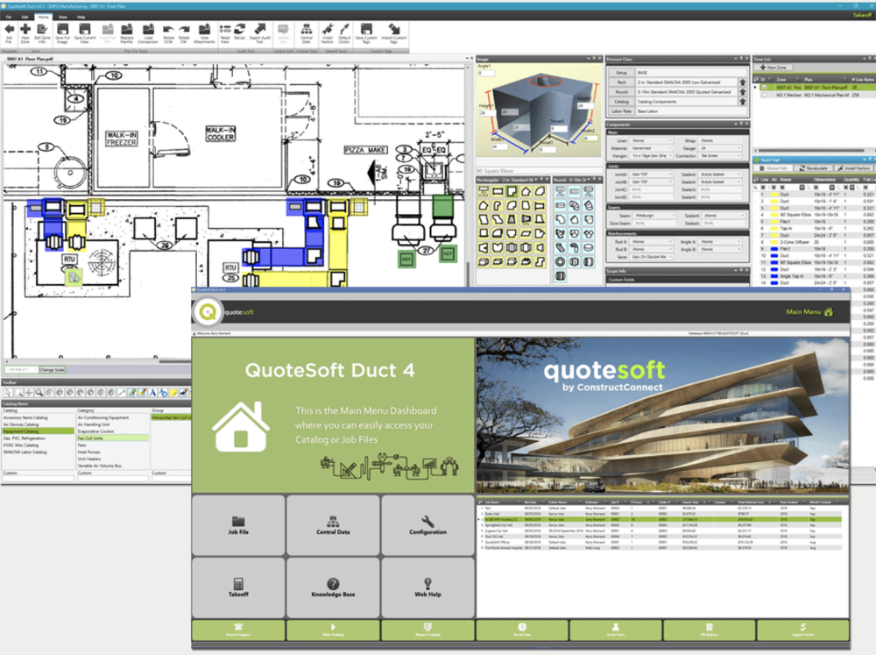
Task: Select Equipment Catalog in Catalog list
Action: tap(38, 431)
